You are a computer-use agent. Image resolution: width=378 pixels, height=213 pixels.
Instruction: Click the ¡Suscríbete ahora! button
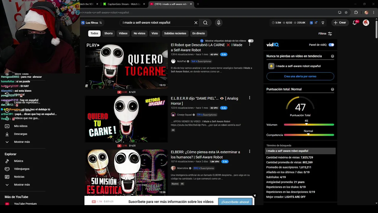tap(235, 202)
